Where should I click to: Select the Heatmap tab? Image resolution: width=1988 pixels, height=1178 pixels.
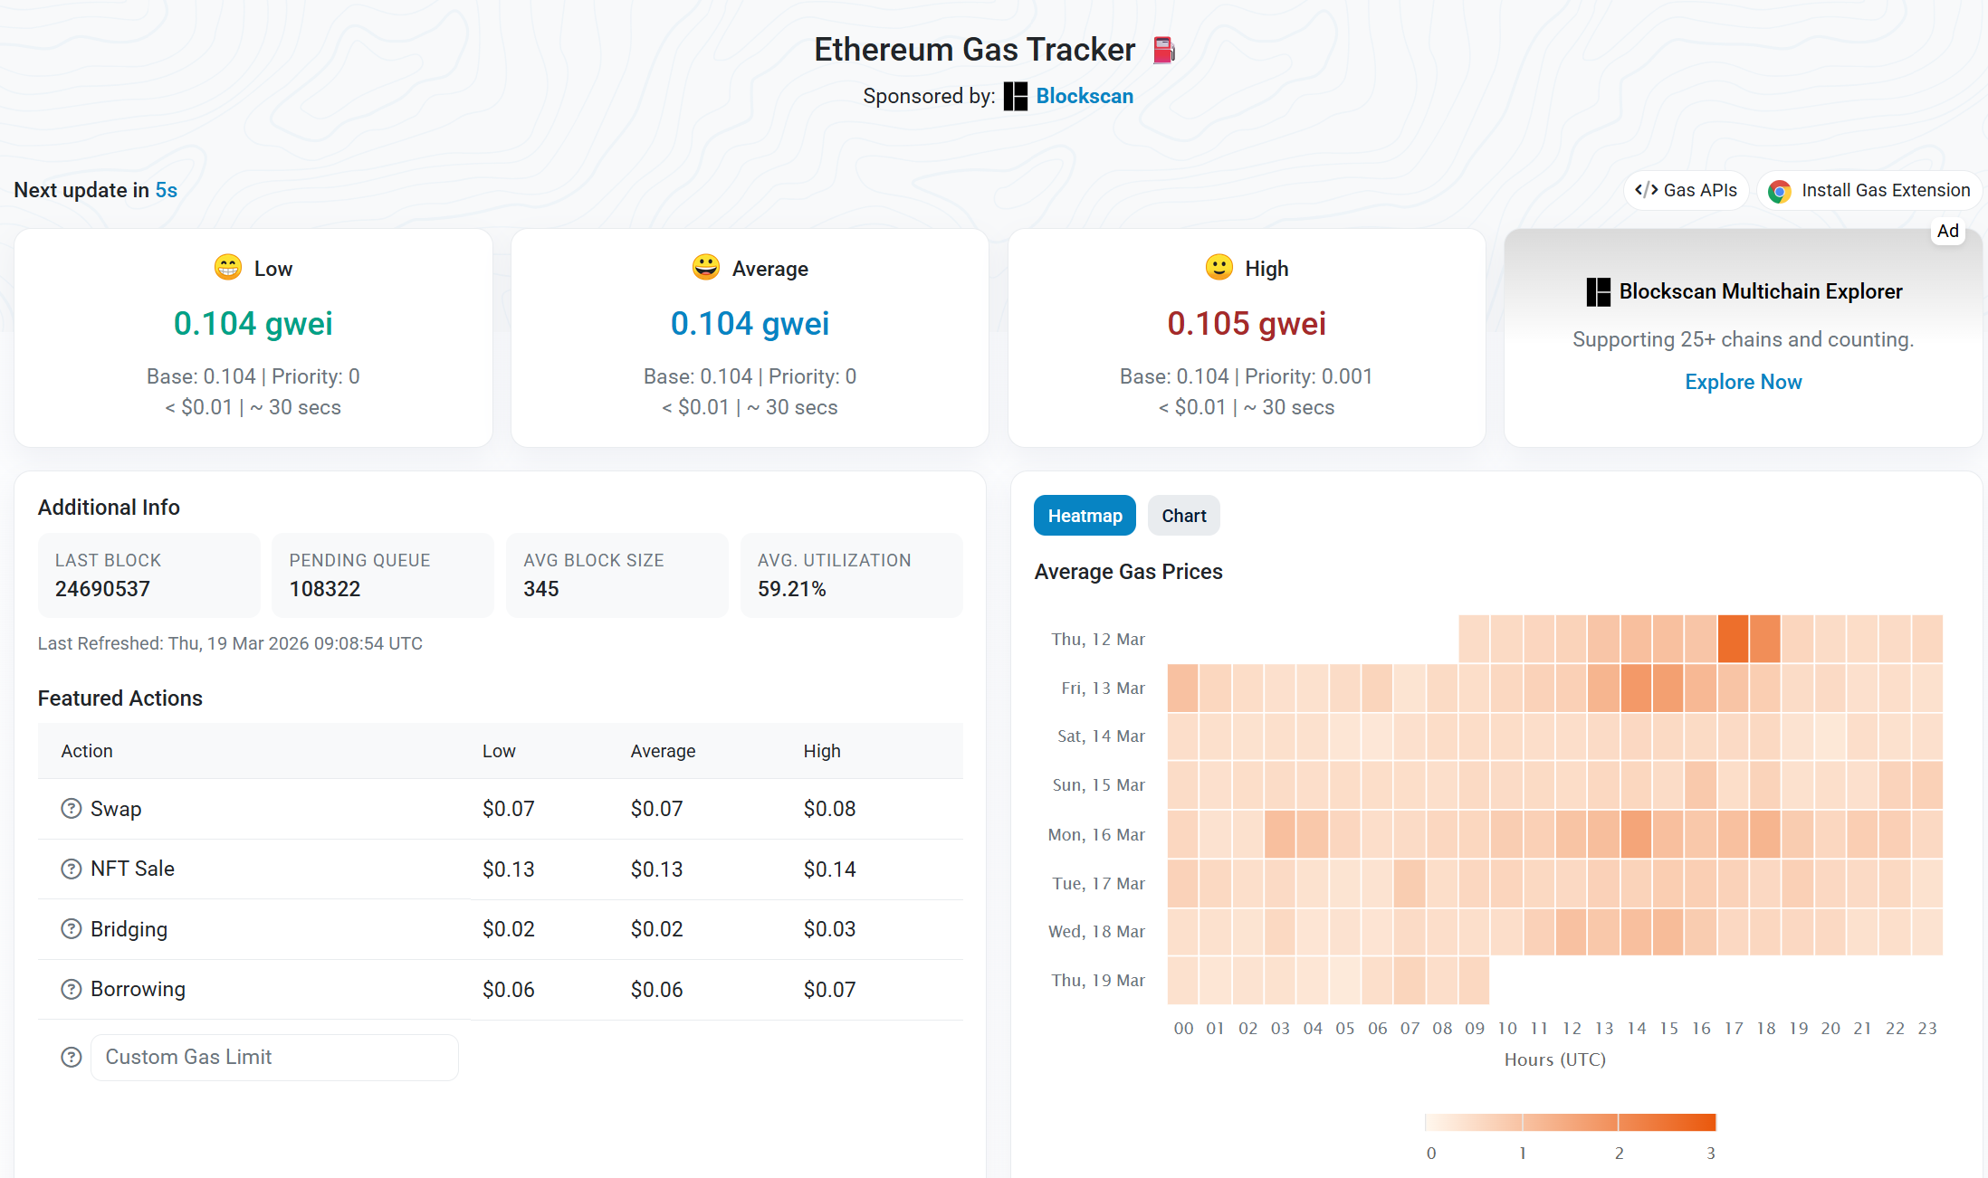point(1085,516)
